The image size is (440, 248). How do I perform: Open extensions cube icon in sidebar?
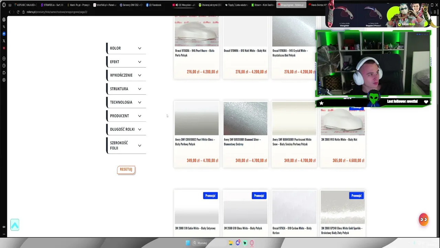pos(4,73)
